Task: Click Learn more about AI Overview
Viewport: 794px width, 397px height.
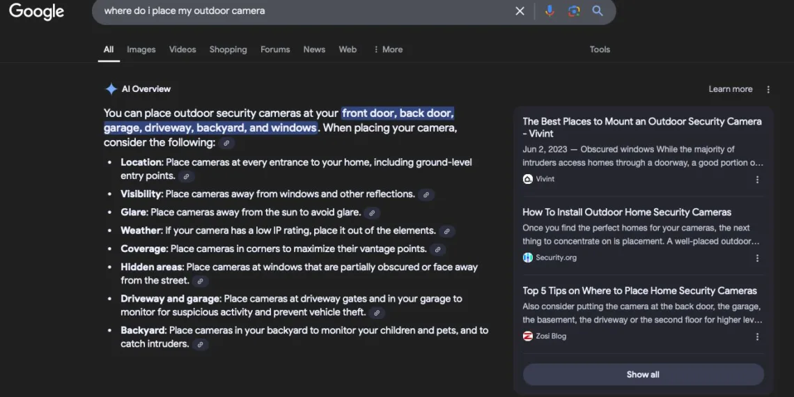Action: 730,89
